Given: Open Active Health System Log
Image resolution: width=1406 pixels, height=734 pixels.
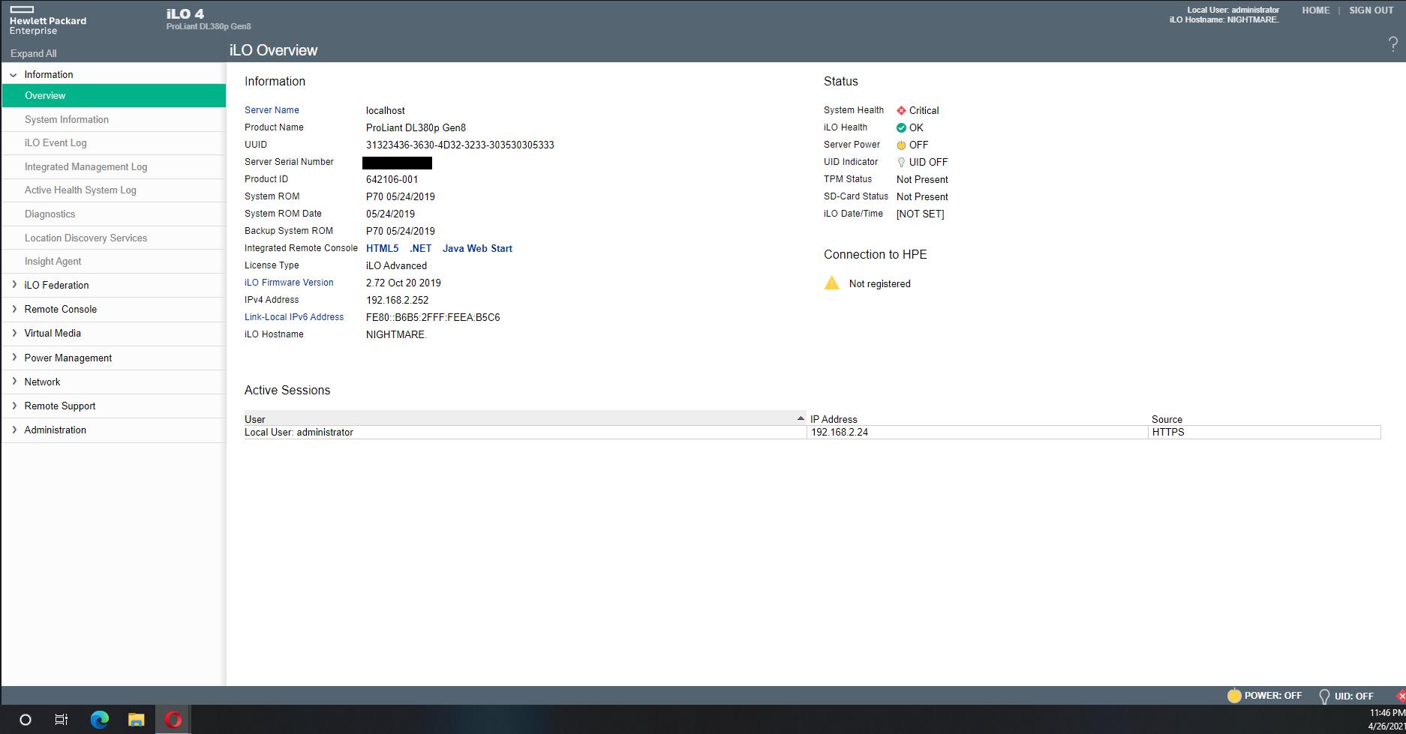Looking at the screenshot, I should point(114,190).
